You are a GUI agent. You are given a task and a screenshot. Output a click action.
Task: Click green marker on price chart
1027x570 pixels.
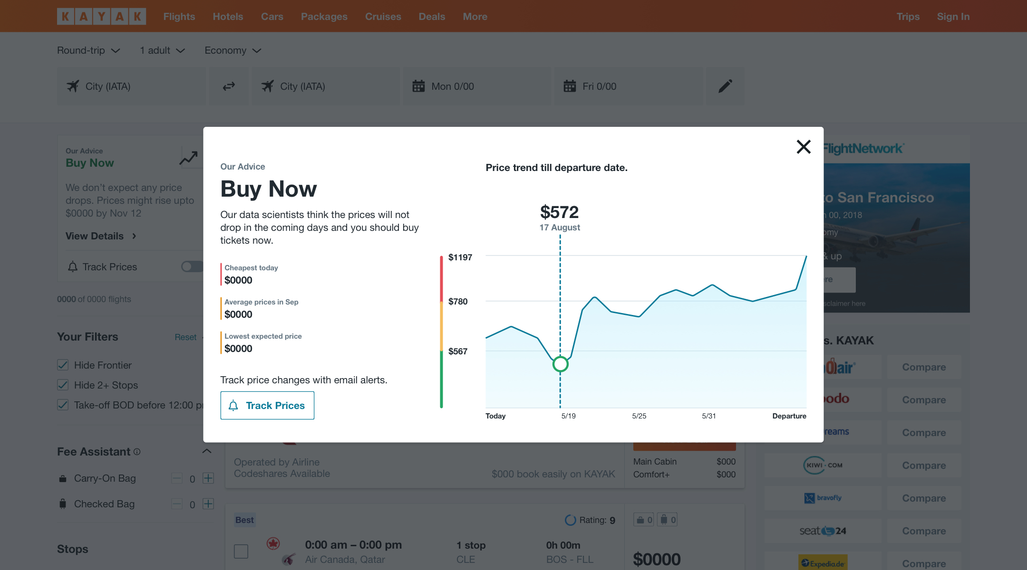coord(560,364)
